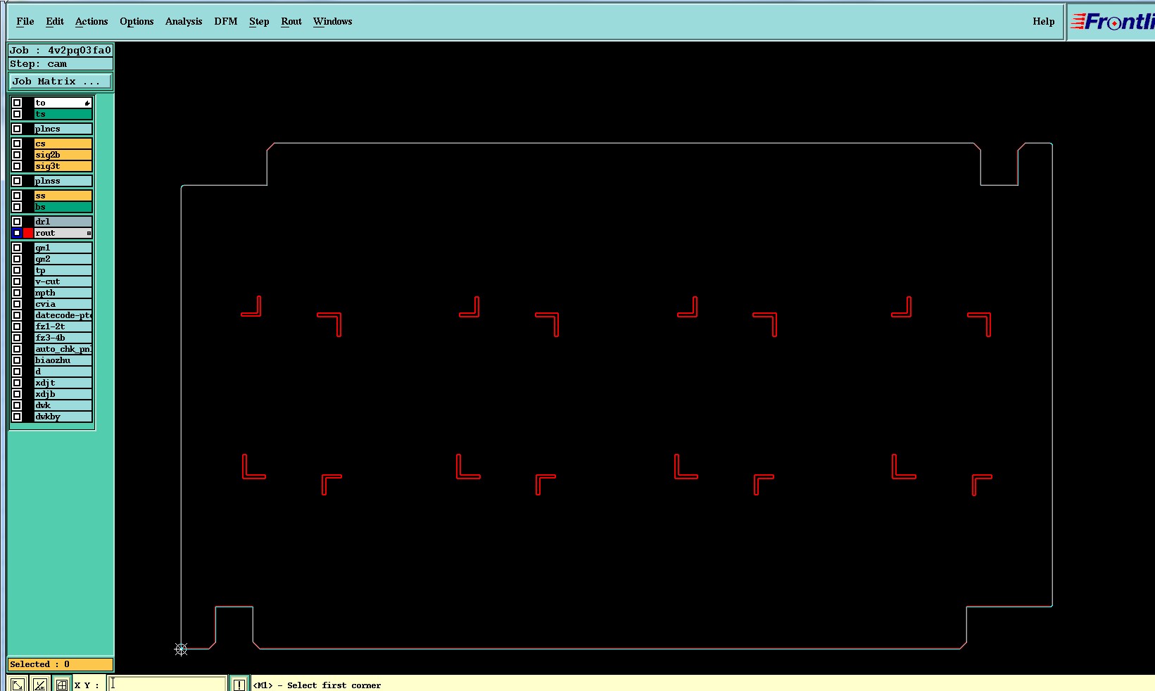Open the DFM menu
The height and width of the screenshot is (691, 1155).
pyautogui.click(x=226, y=22)
